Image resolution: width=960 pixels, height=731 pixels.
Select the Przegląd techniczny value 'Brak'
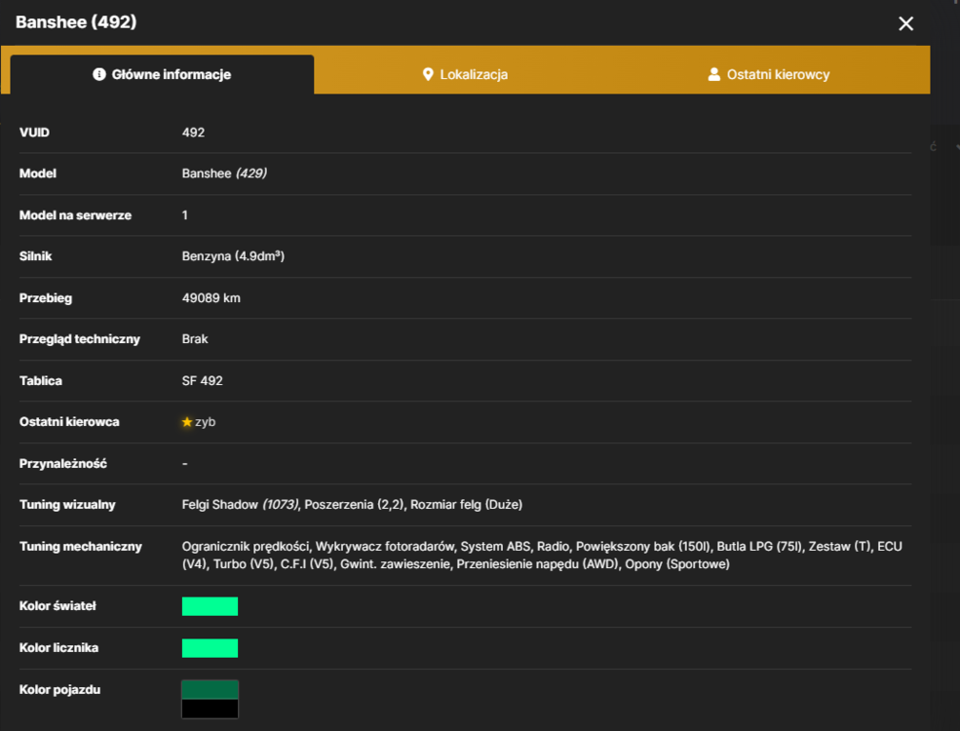pos(195,338)
